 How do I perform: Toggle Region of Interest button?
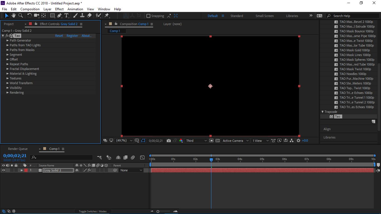[x=211, y=141]
